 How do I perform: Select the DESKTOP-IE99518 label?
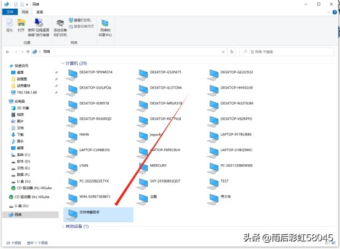[x=94, y=103]
